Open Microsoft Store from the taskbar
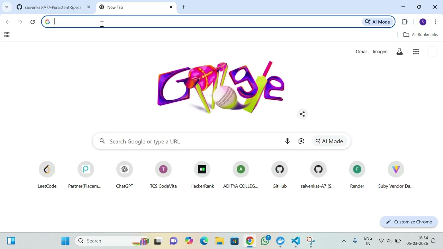443x249 pixels. point(234,241)
